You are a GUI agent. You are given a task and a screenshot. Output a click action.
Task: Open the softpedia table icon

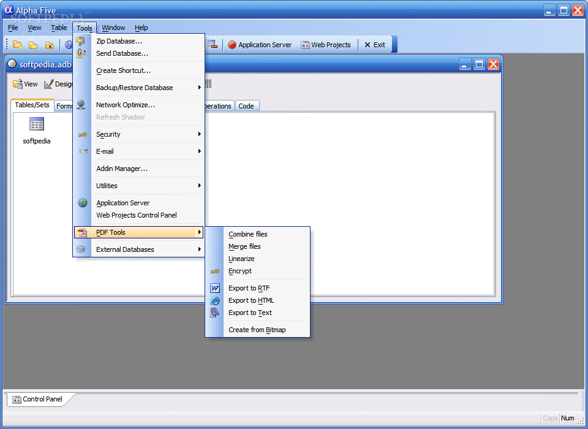pyautogui.click(x=37, y=124)
